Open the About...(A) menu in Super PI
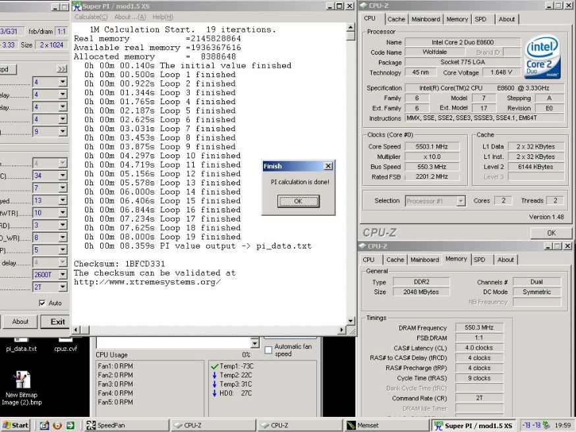This screenshot has width=576, height=432. click(130, 17)
